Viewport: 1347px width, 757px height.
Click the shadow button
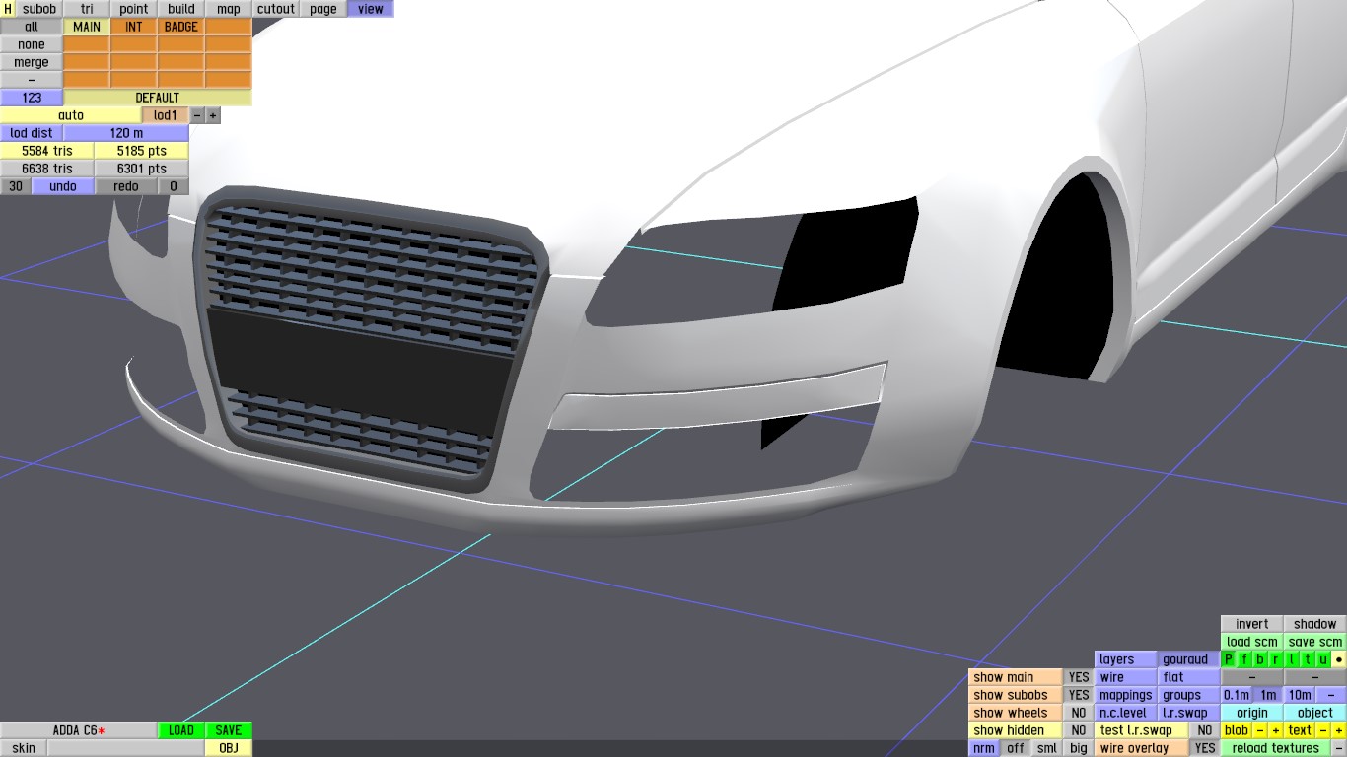coord(1315,624)
